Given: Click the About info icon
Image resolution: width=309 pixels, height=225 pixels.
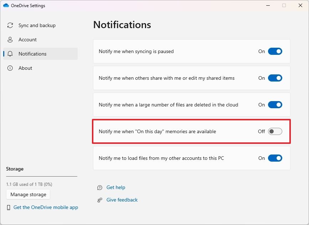Looking at the screenshot, I should [x=10, y=68].
